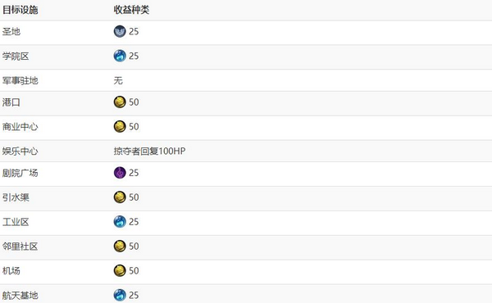Select the 军事驻地 row label
492x303 pixels.
(x=20, y=80)
